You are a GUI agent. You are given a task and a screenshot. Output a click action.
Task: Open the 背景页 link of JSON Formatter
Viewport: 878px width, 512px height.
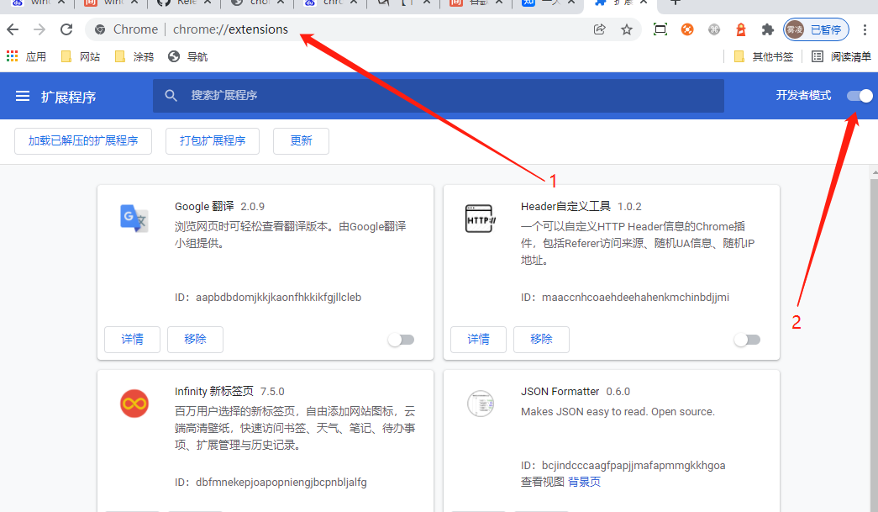584,482
